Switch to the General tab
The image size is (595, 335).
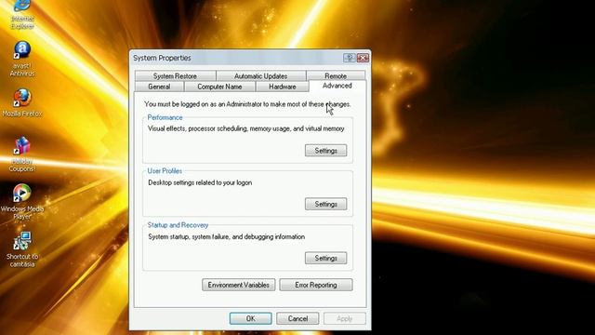pos(159,87)
